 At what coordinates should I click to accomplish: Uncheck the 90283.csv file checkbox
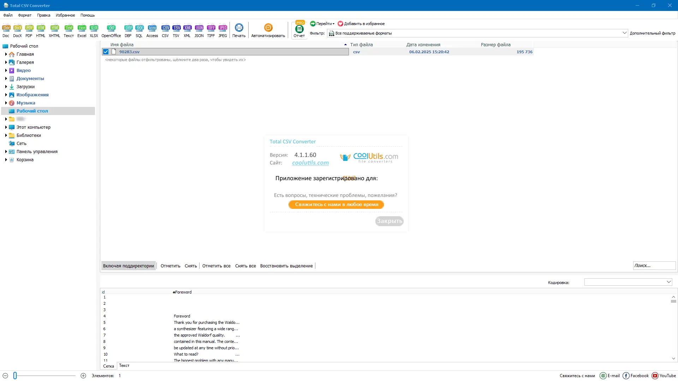(x=106, y=52)
